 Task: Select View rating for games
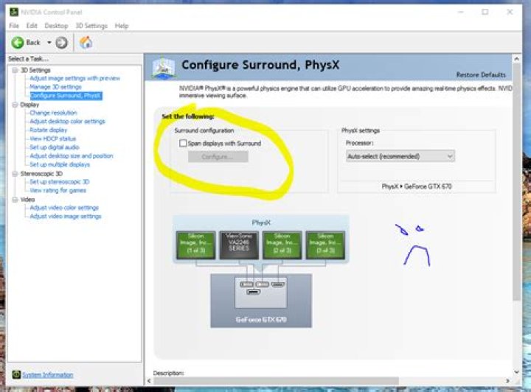click(x=58, y=190)
